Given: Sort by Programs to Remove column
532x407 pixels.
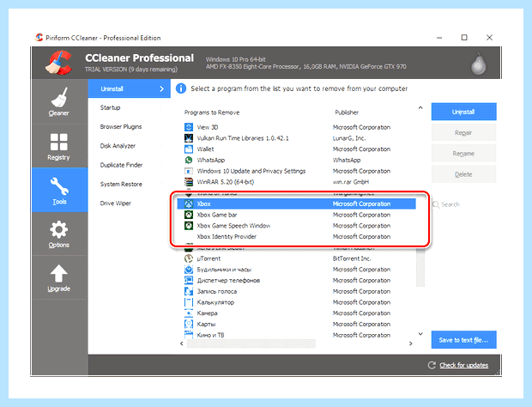Looking at the screenshot, I should (x=212, y=112).
